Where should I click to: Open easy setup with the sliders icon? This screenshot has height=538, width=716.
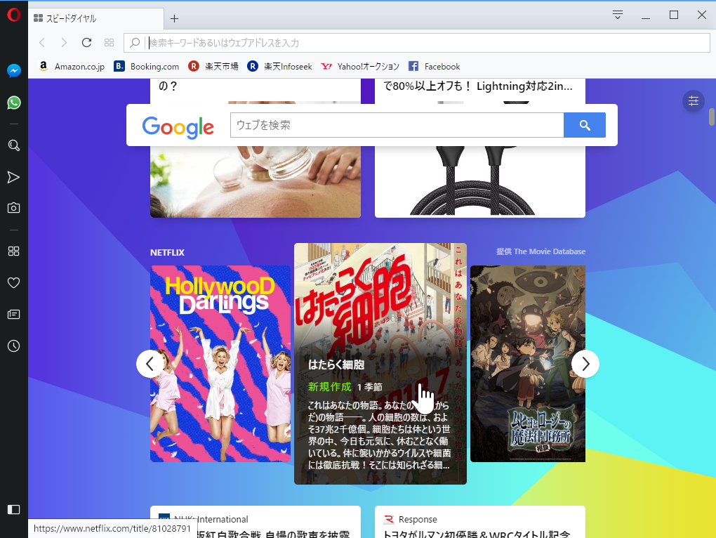[693, 101]
